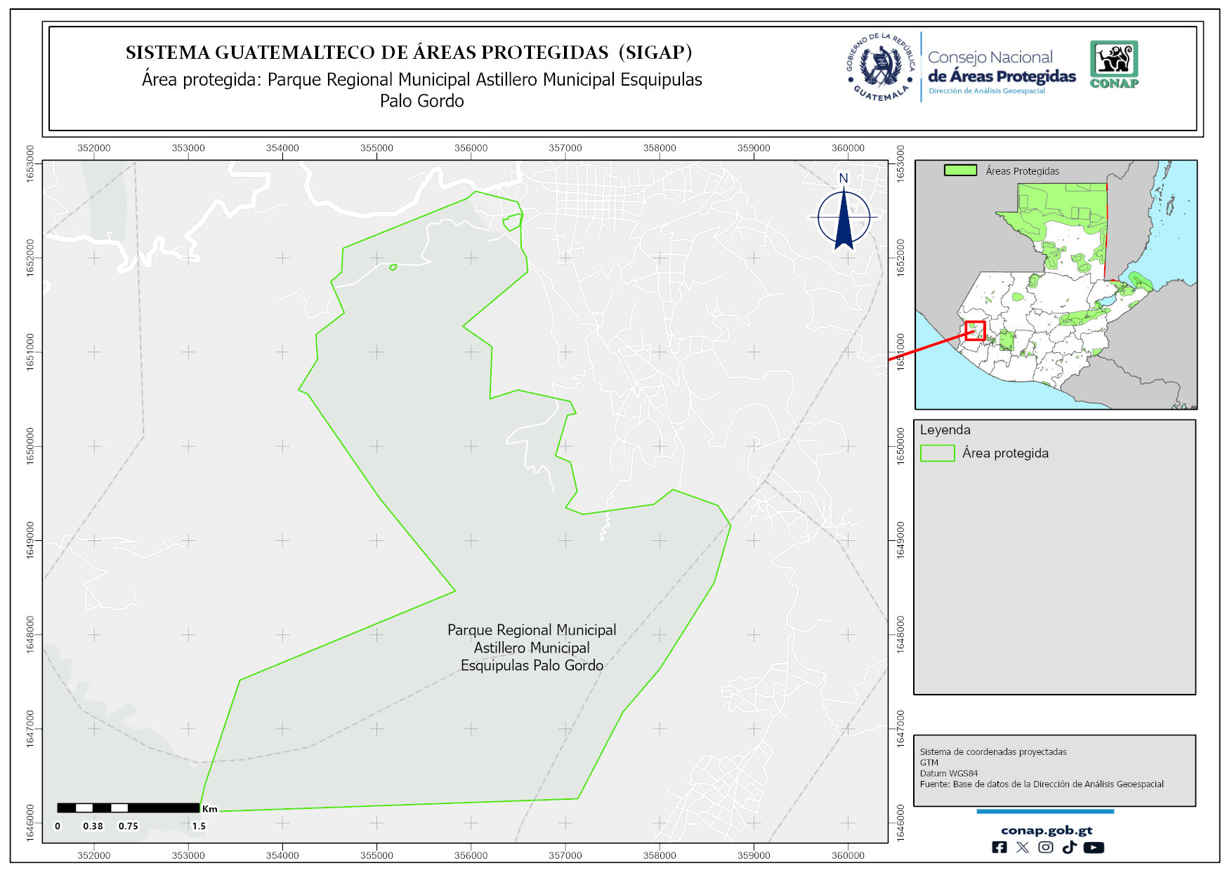This screenshot has width=1232, height=870.
Task: Click the green CONAP monkey logo
Action: 1114,65
